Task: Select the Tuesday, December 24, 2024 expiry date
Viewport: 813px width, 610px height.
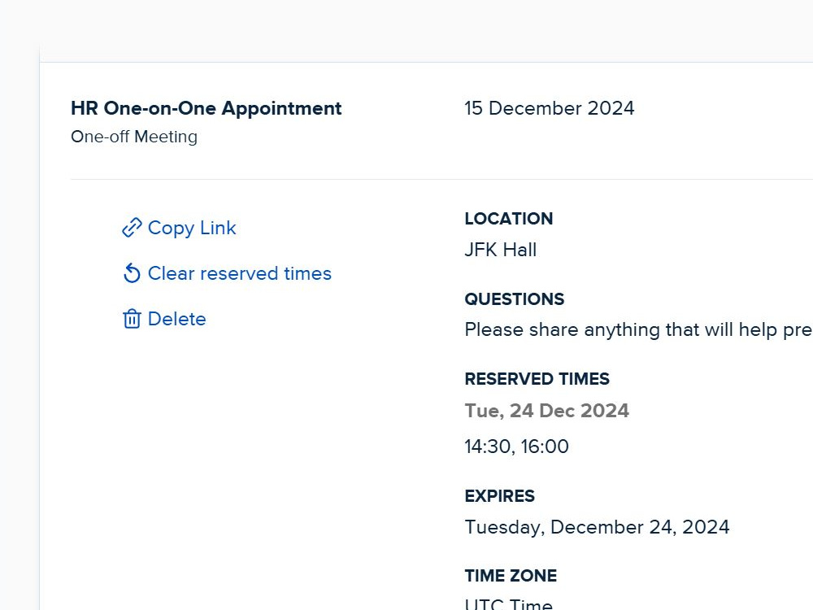Action: coord(598,528)
